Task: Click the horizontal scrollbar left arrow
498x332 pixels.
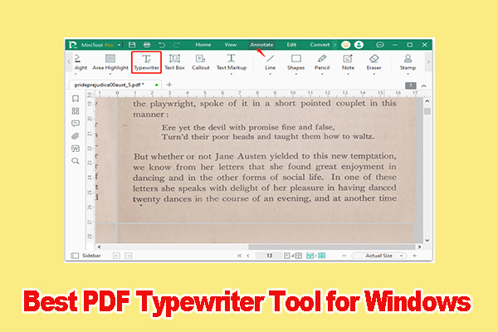Action: coord(99,247)
